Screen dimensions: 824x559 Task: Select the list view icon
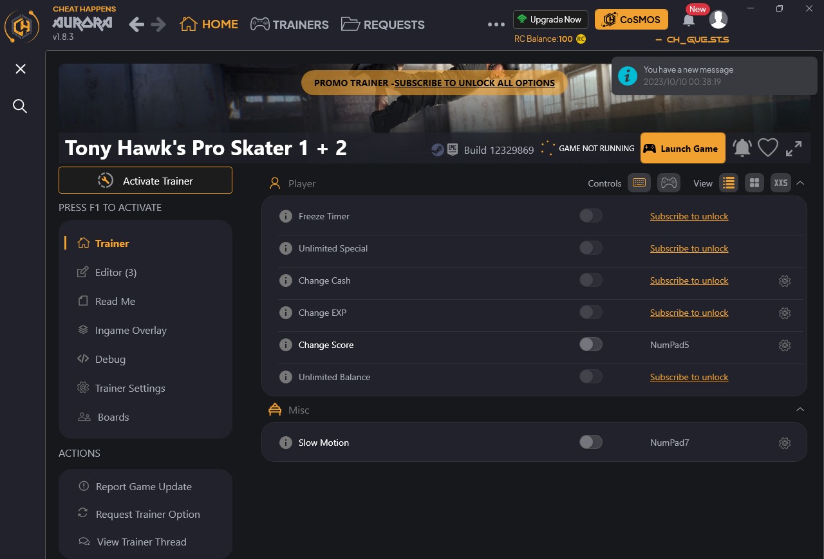point(729,183)
